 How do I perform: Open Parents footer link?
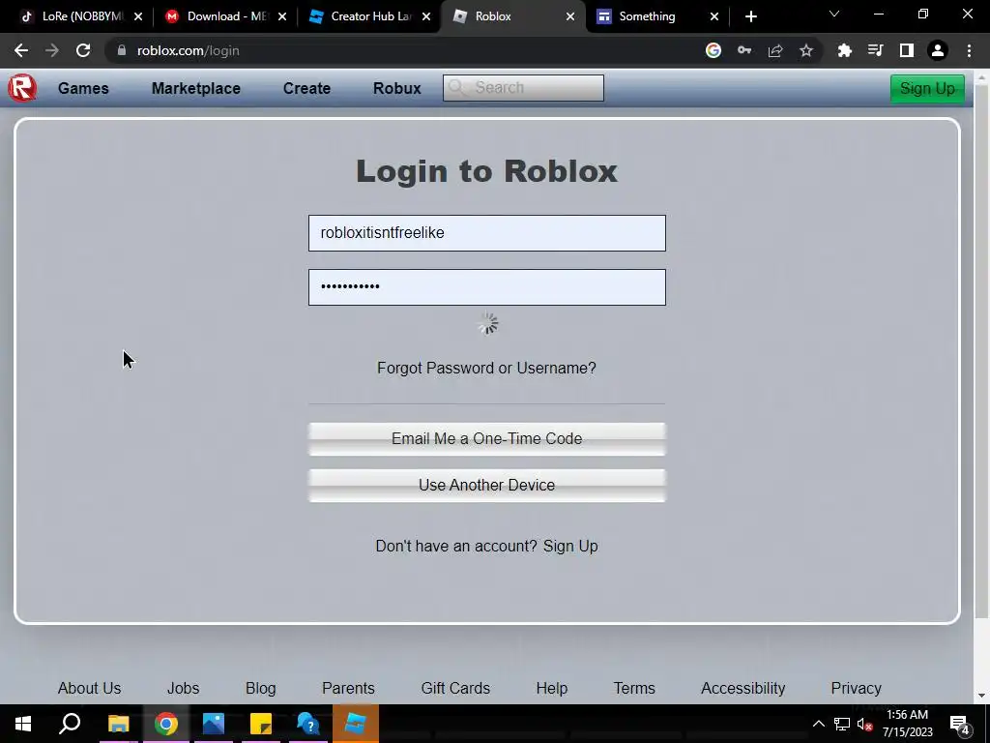(x=348, y=688)
